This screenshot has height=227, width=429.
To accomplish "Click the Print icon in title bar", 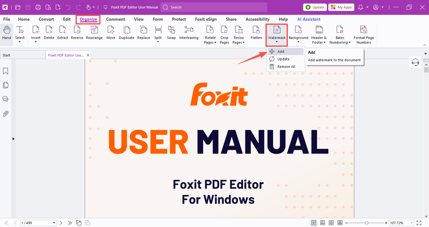I will tap(38, 7).
